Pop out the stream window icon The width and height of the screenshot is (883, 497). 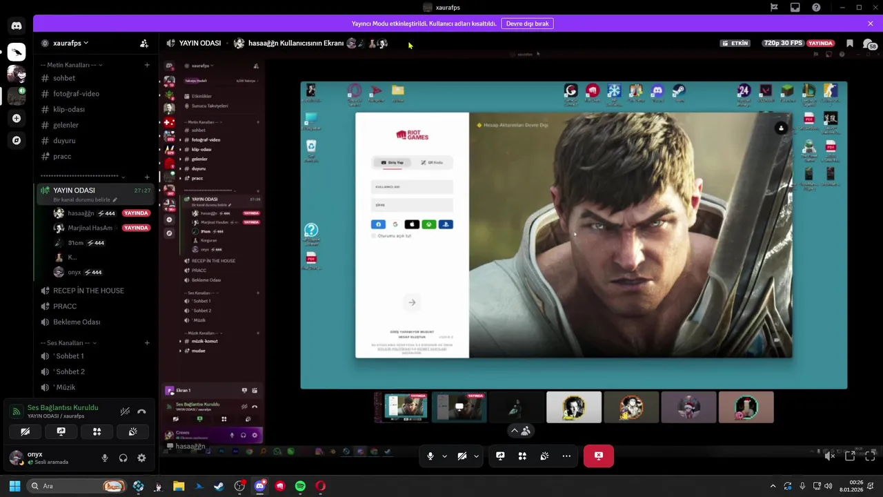(x=850, y=456)
